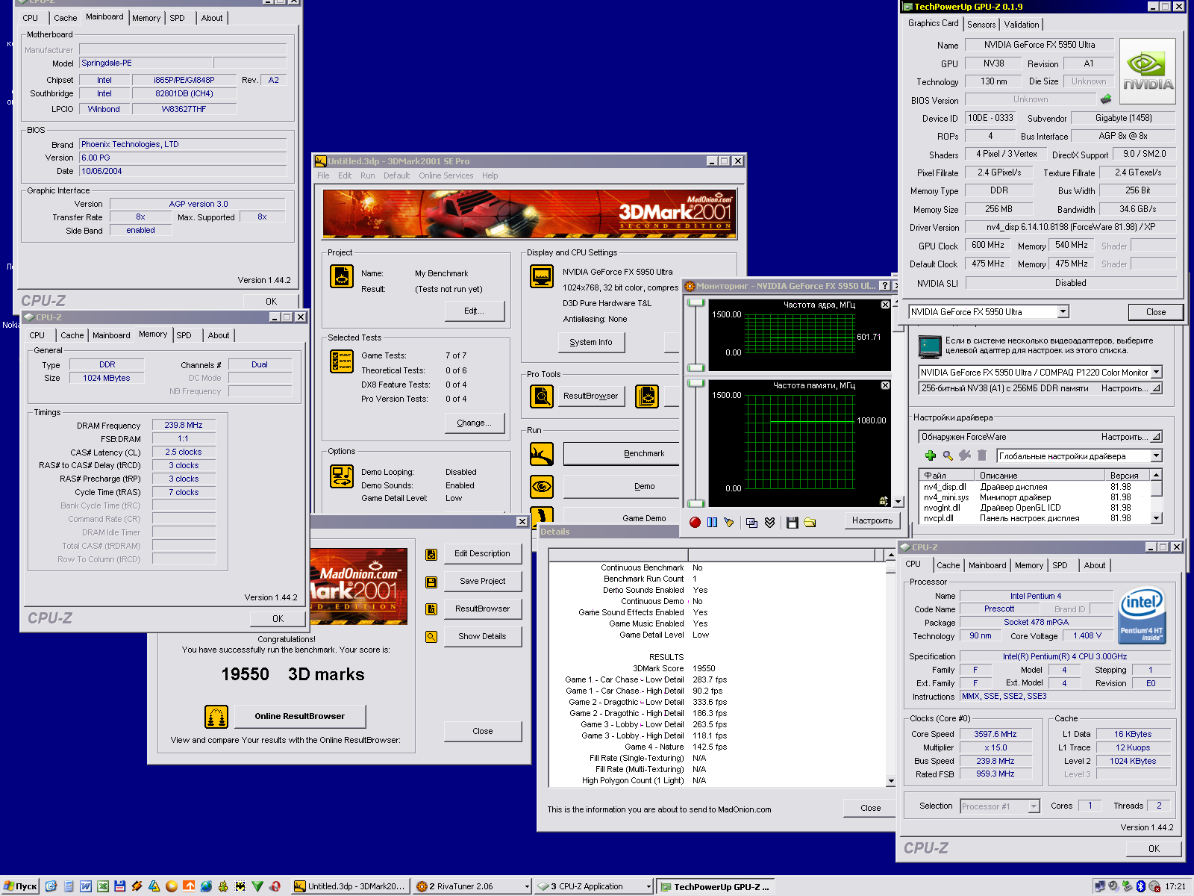The image size is (1194, 896).
Task: Close the memory clock graph with its X toggle
Action: coord(885,385)
